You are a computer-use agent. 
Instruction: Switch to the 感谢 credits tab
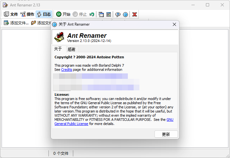72,49
